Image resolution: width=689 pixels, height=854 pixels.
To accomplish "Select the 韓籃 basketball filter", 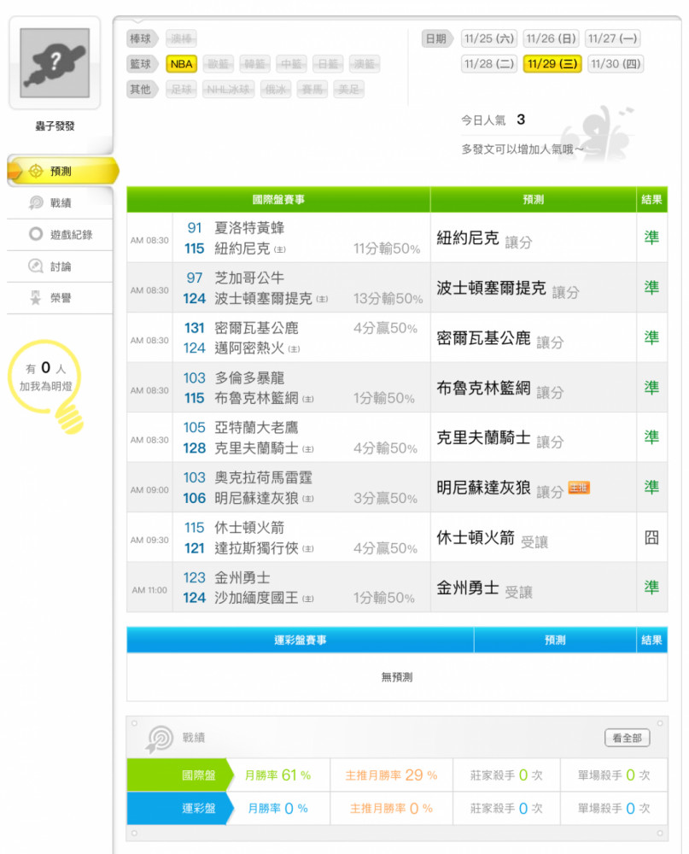I will pos(255,64).
